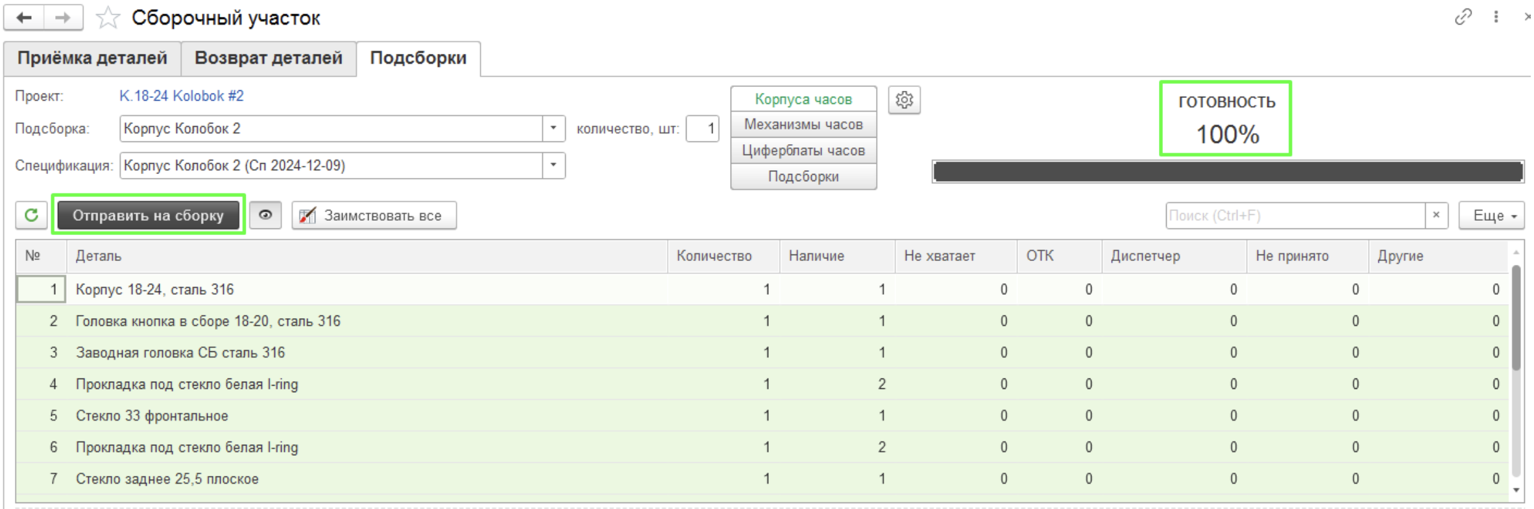Copy link using the chain icon

point(1463,17)
